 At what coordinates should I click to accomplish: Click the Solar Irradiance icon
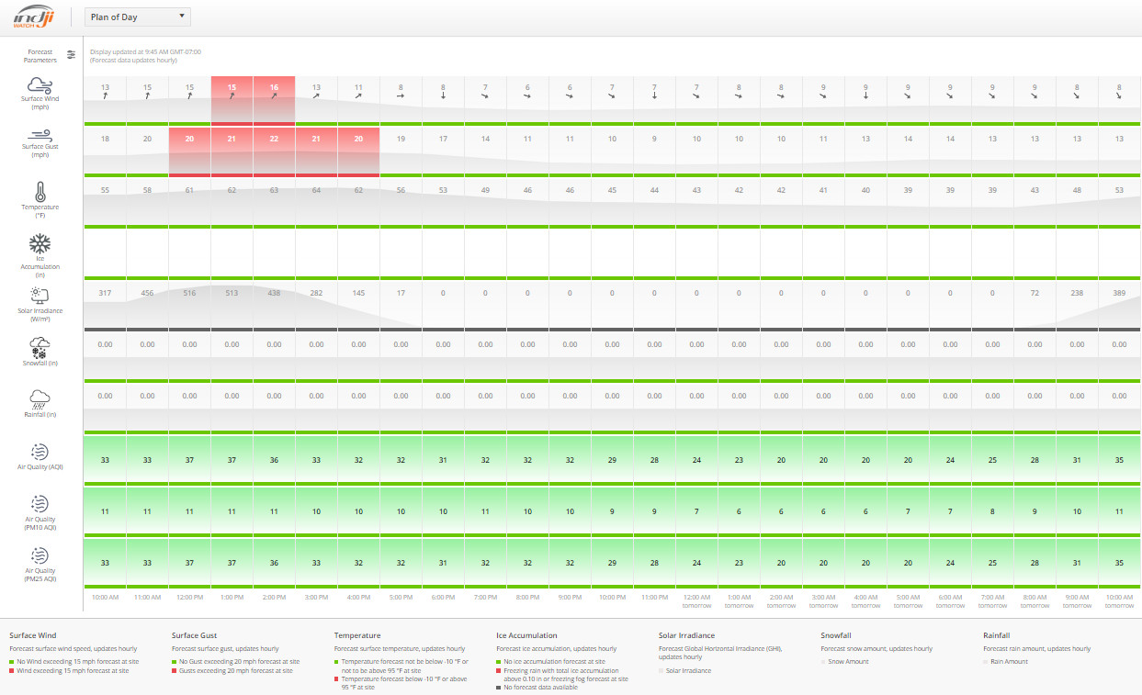click(x=40, y=296)
